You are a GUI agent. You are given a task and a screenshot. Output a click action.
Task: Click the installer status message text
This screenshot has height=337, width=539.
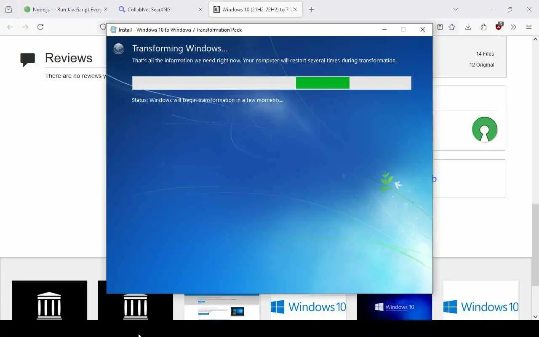point(208,100)
